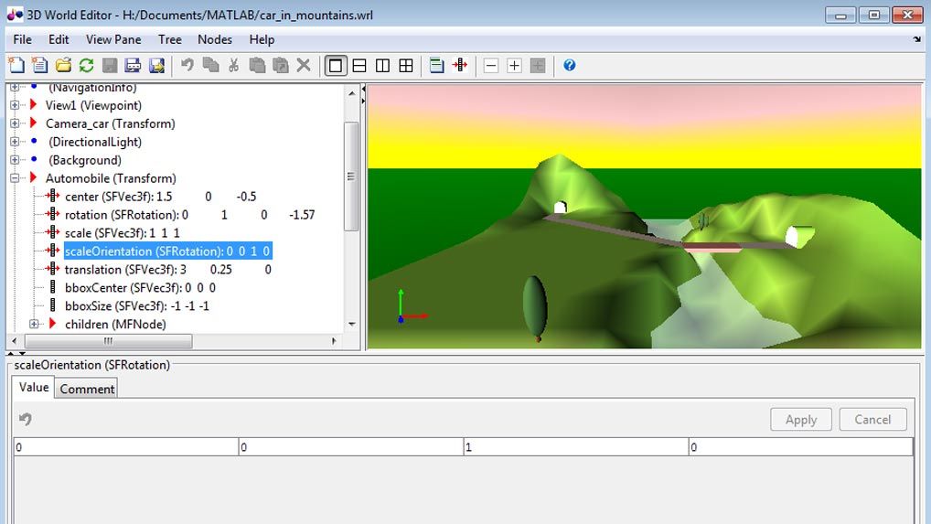Click the Paste toolbar icon
Screen dimensions: 931x524
coord(257,65)
